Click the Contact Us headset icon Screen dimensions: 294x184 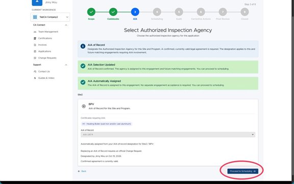tap(35, 72)
